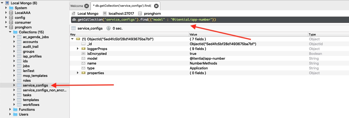
Task: Click the Functions folder icon
Action: click(15, 109)
